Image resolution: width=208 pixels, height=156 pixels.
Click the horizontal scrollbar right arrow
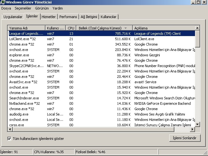tap(192, 129)
